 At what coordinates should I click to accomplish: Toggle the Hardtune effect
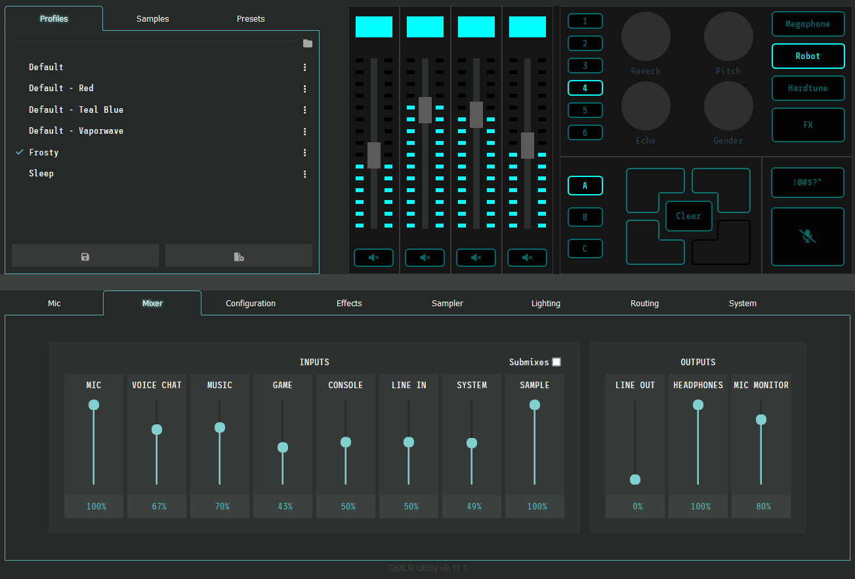click(808, 88)
